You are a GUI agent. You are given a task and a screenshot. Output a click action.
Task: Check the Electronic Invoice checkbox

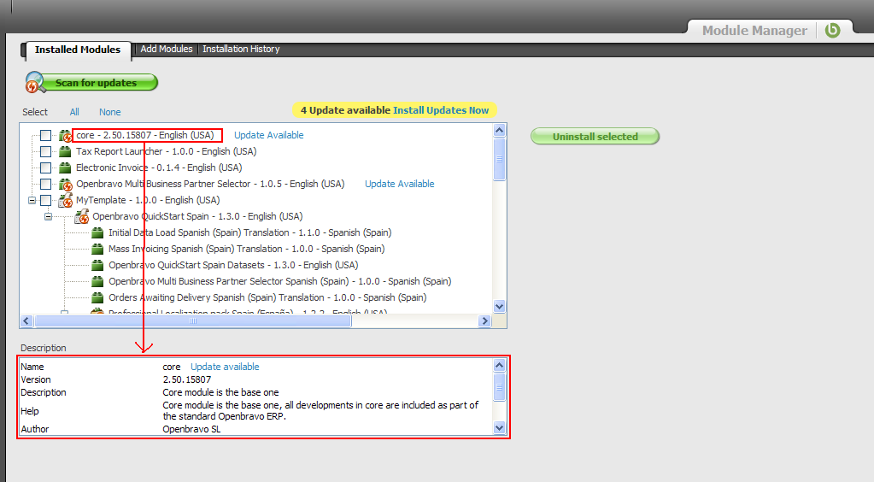45,168
